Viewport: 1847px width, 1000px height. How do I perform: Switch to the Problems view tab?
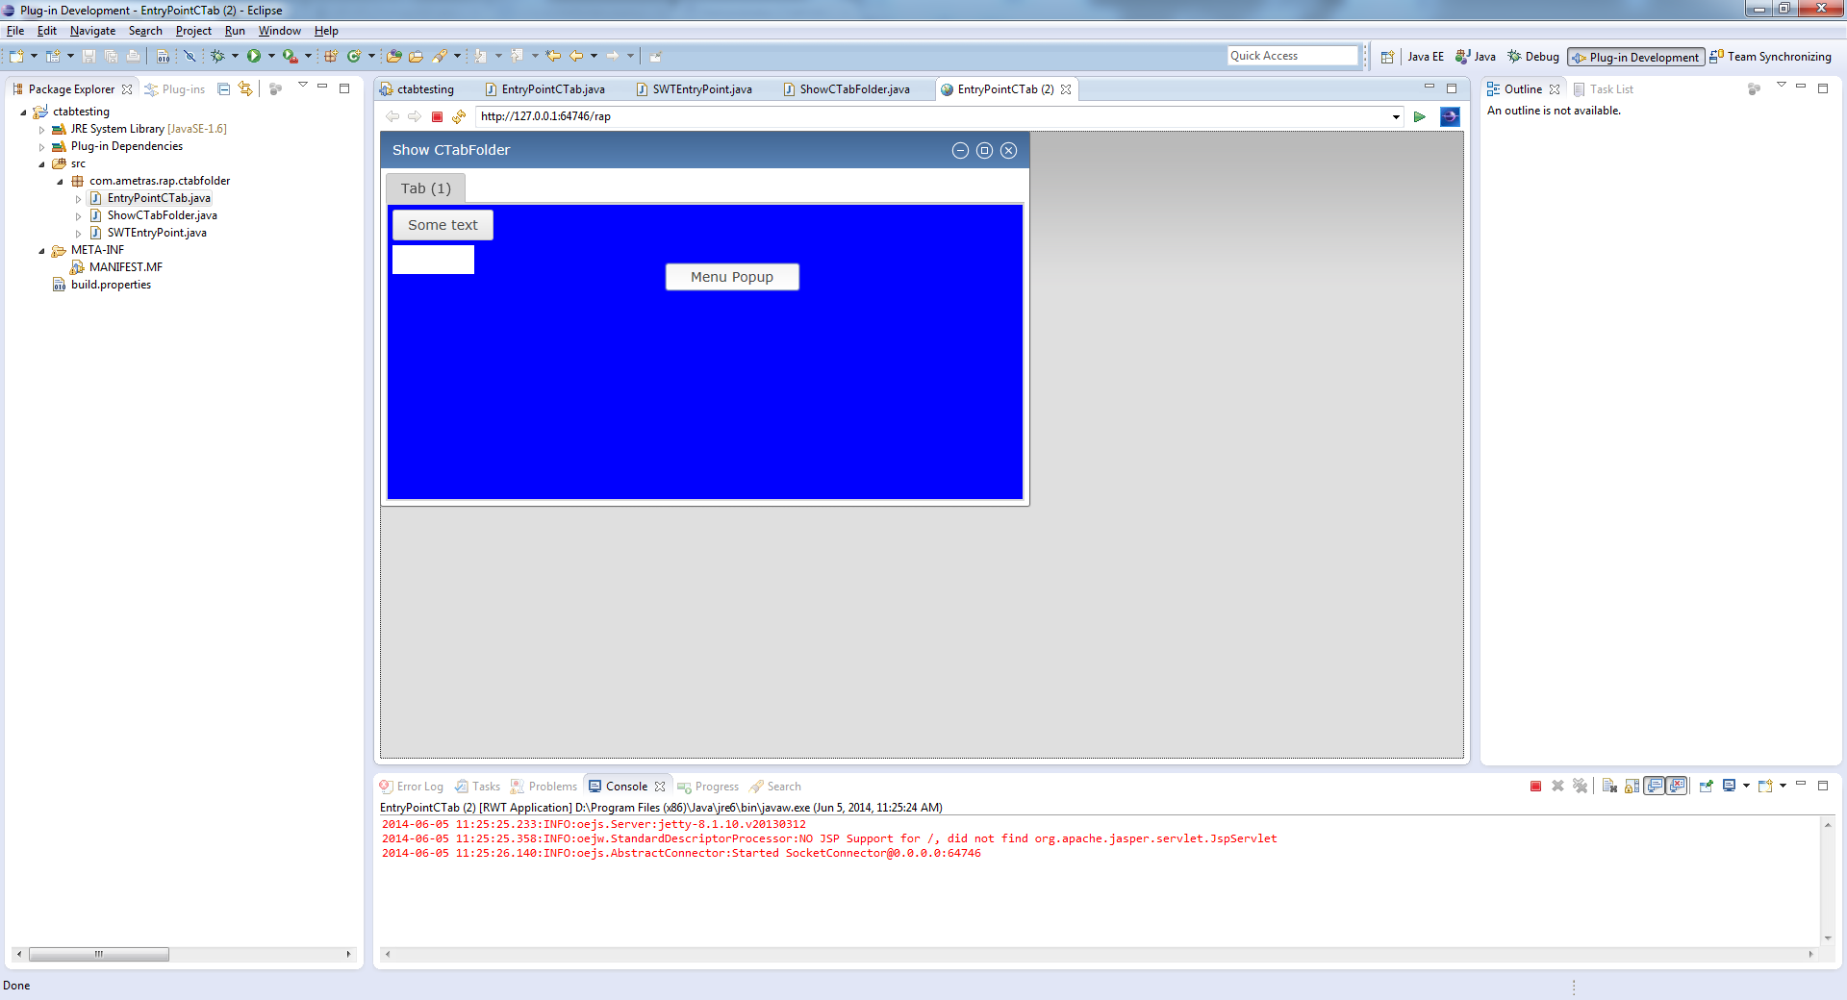[544, 787]
